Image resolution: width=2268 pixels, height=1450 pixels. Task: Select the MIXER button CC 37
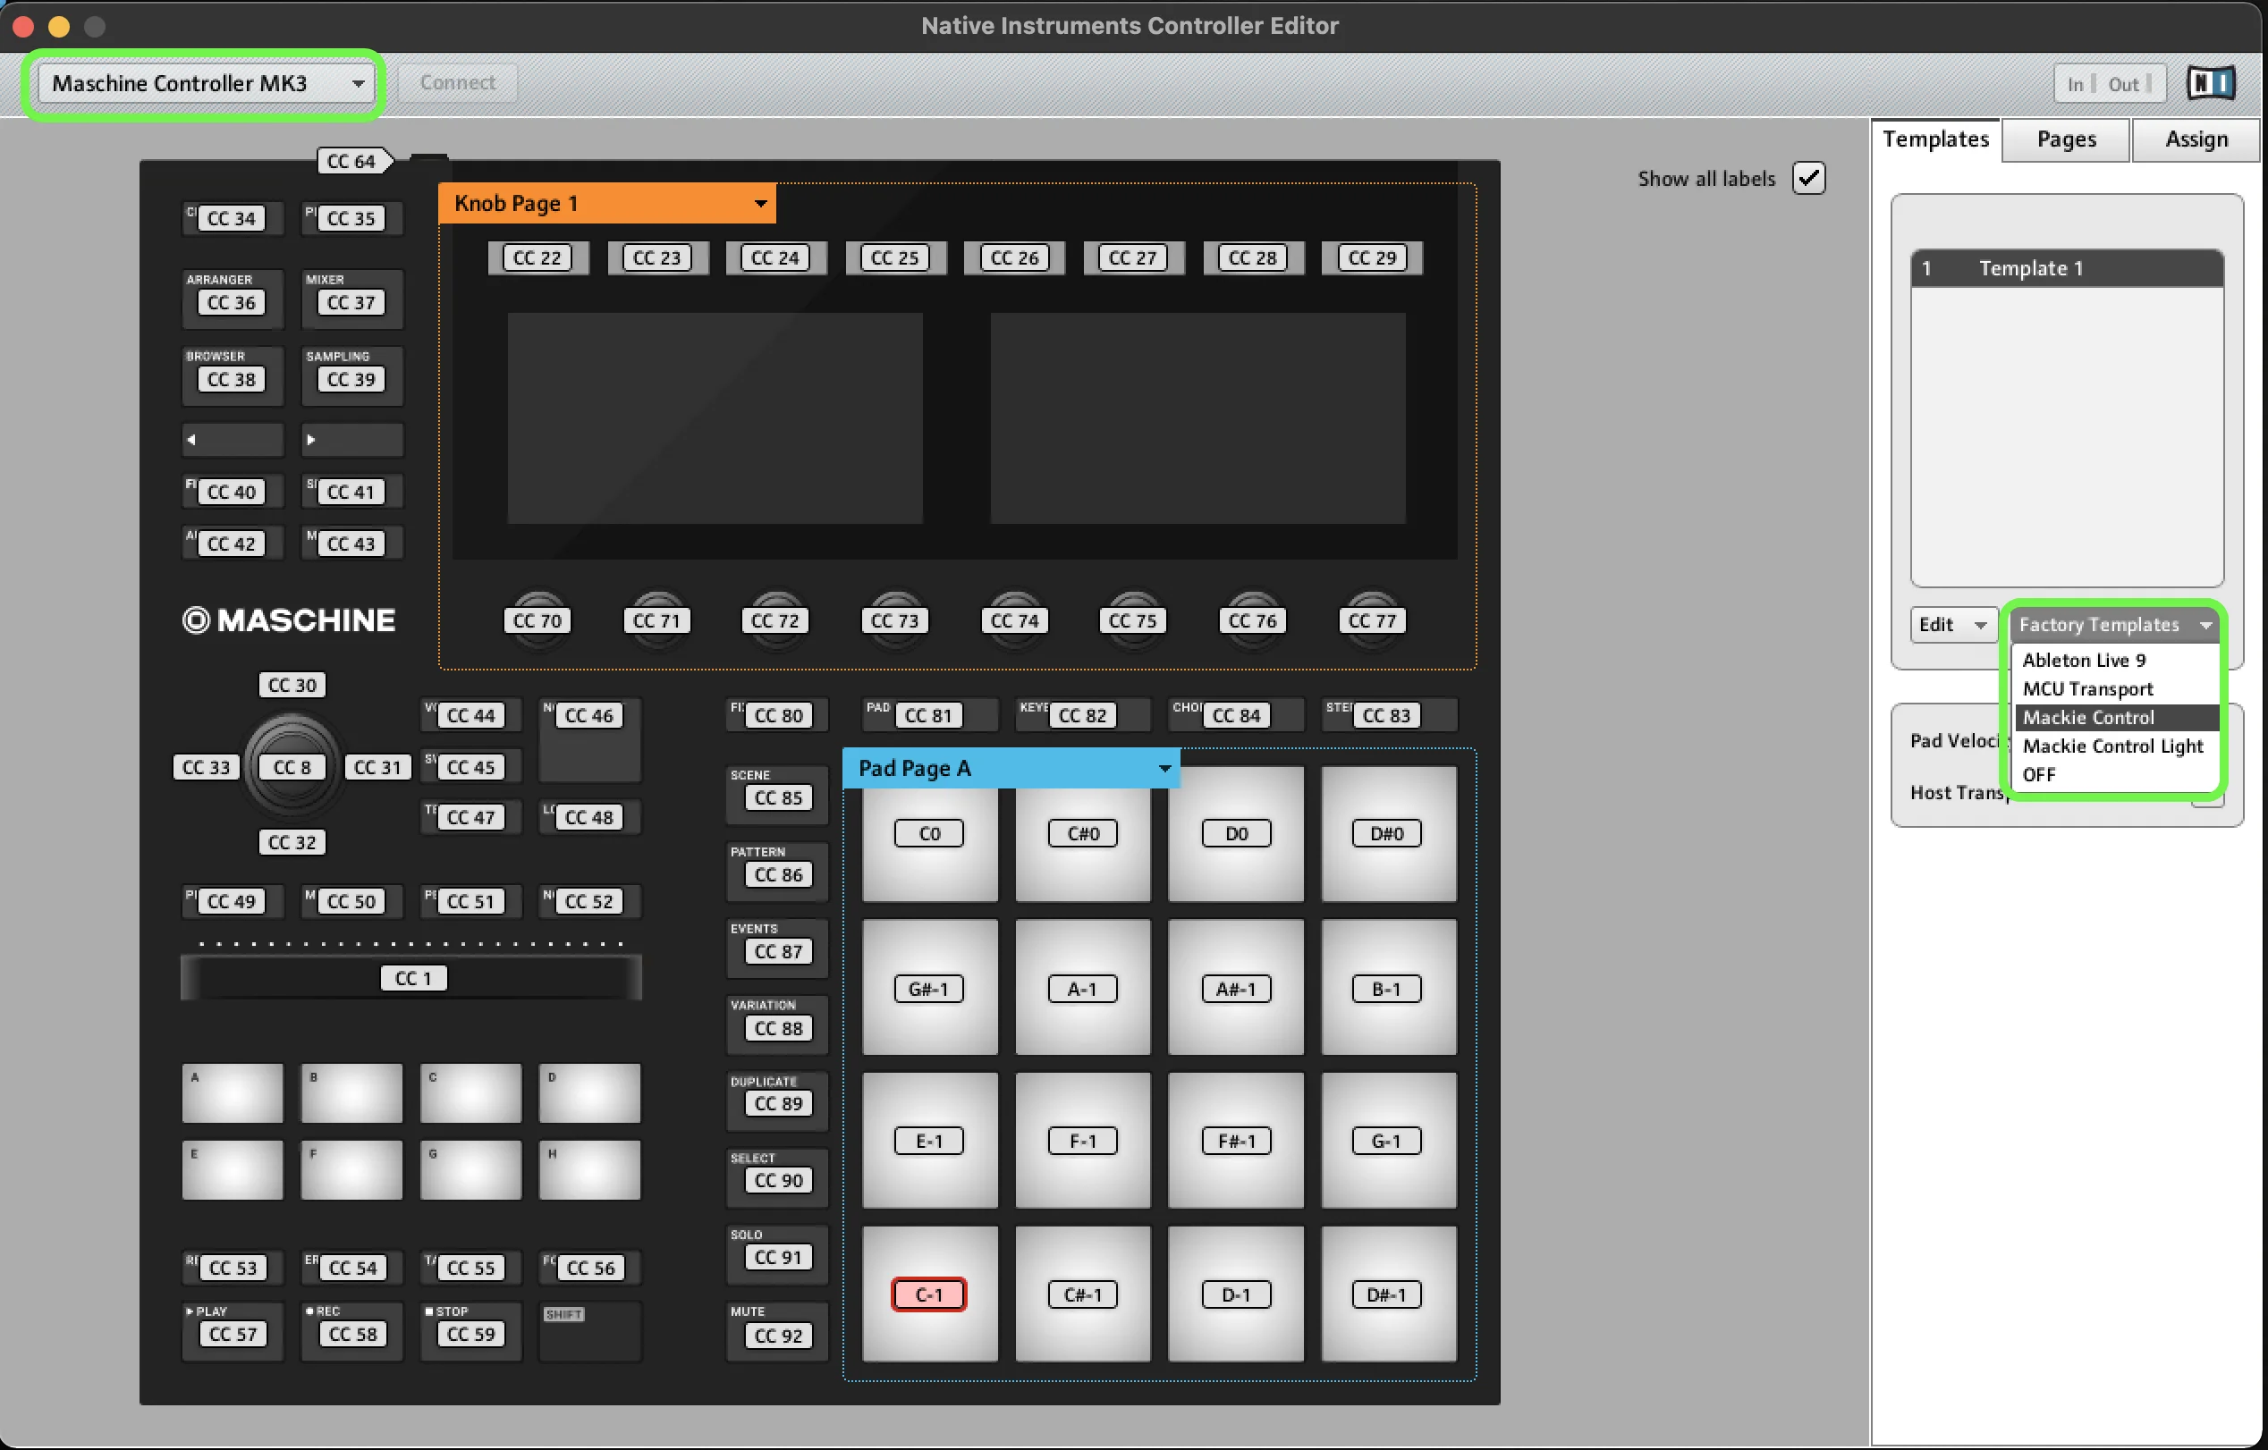pyautogui.click(x=351, y=299)
